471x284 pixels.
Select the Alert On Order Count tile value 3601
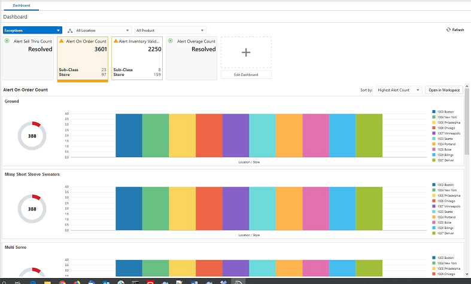point(101,49)
